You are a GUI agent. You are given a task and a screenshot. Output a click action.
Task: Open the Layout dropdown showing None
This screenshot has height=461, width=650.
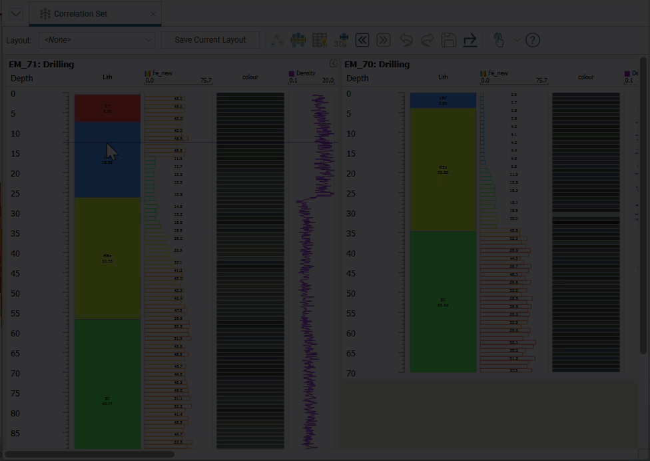[97, 40]
